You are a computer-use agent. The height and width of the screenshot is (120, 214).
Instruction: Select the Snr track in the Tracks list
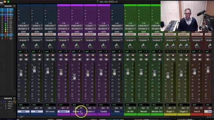point(11,11)
